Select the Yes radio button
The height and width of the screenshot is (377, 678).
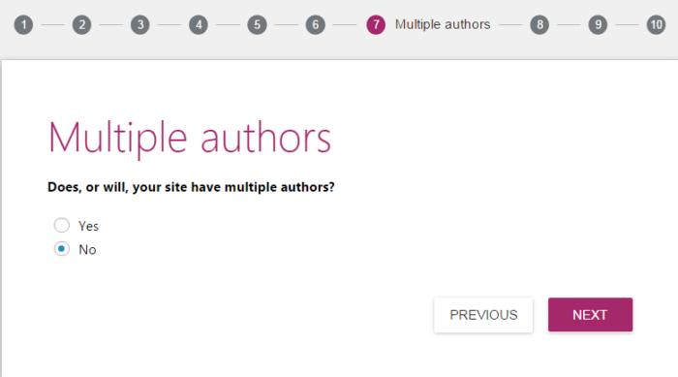click(x=61, y=225)
